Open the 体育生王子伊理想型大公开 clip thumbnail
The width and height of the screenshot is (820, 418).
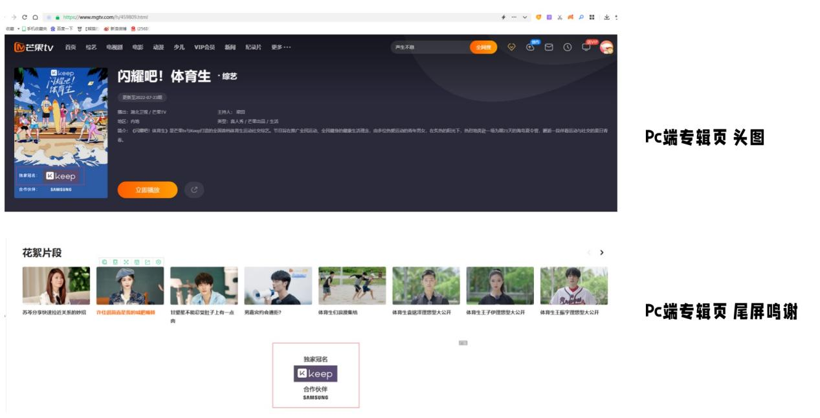pos(500,285)
